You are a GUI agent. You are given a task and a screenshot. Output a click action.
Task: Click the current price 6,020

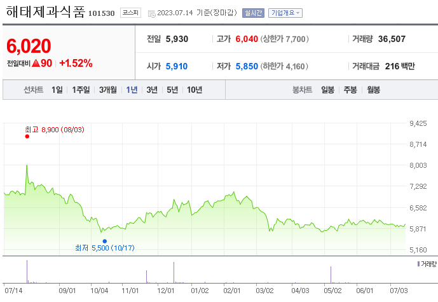pos(29,46)
